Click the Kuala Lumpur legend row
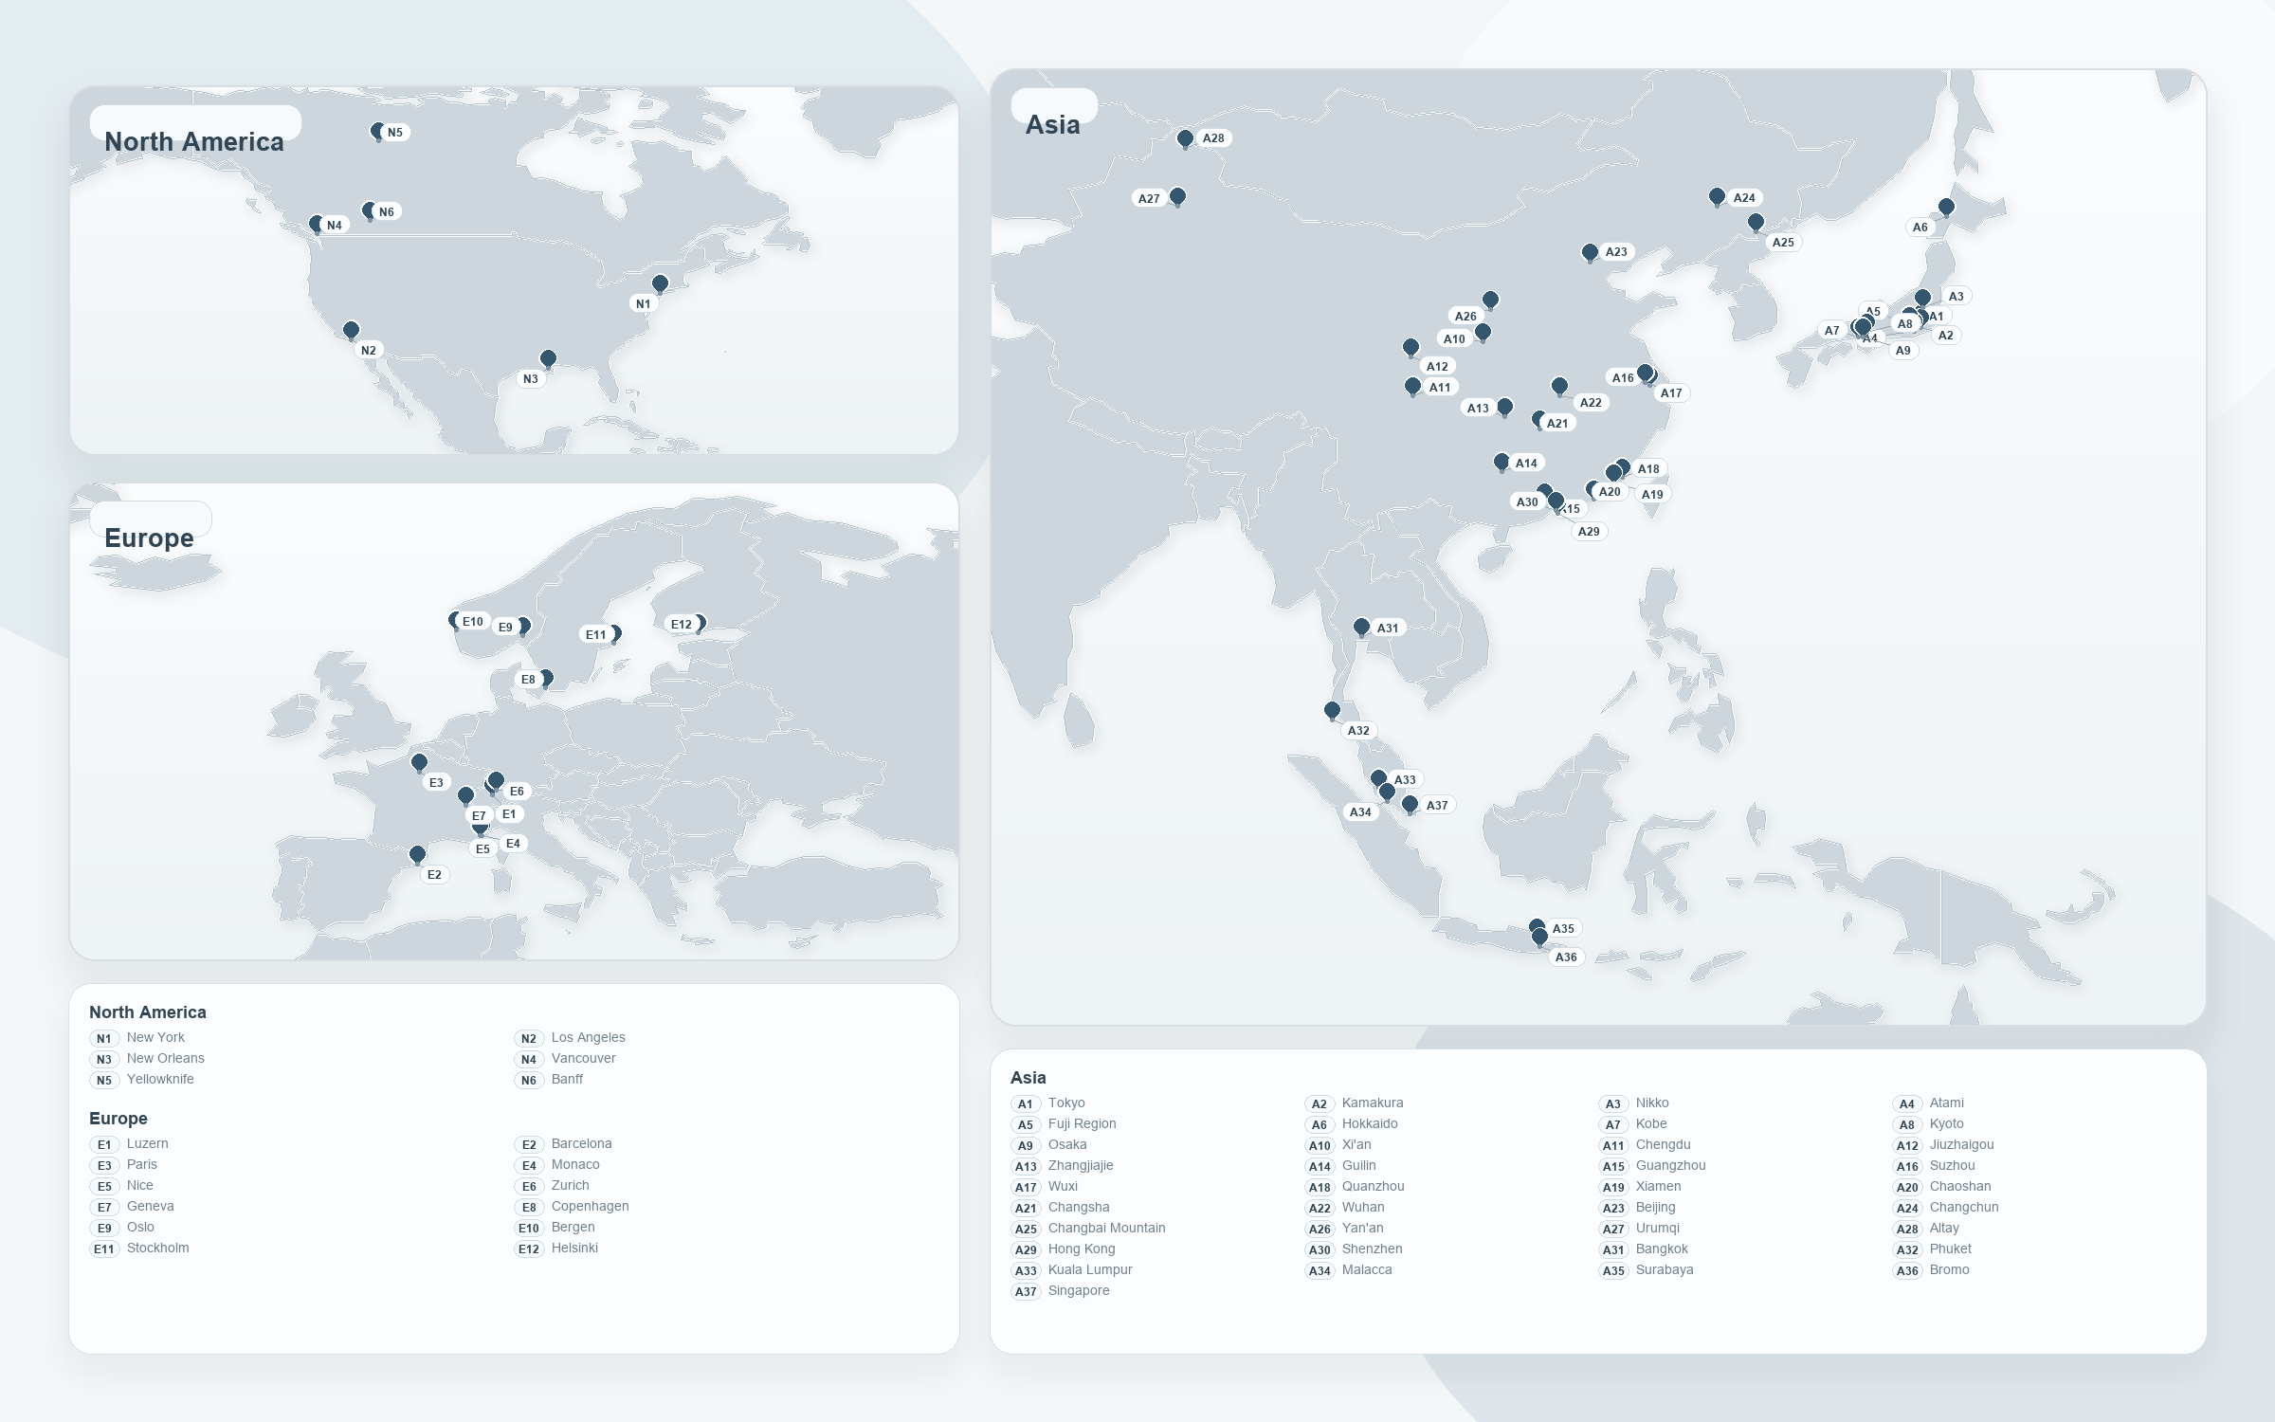This screenshot has height=1422, width=2275. click(1090, 1269)
